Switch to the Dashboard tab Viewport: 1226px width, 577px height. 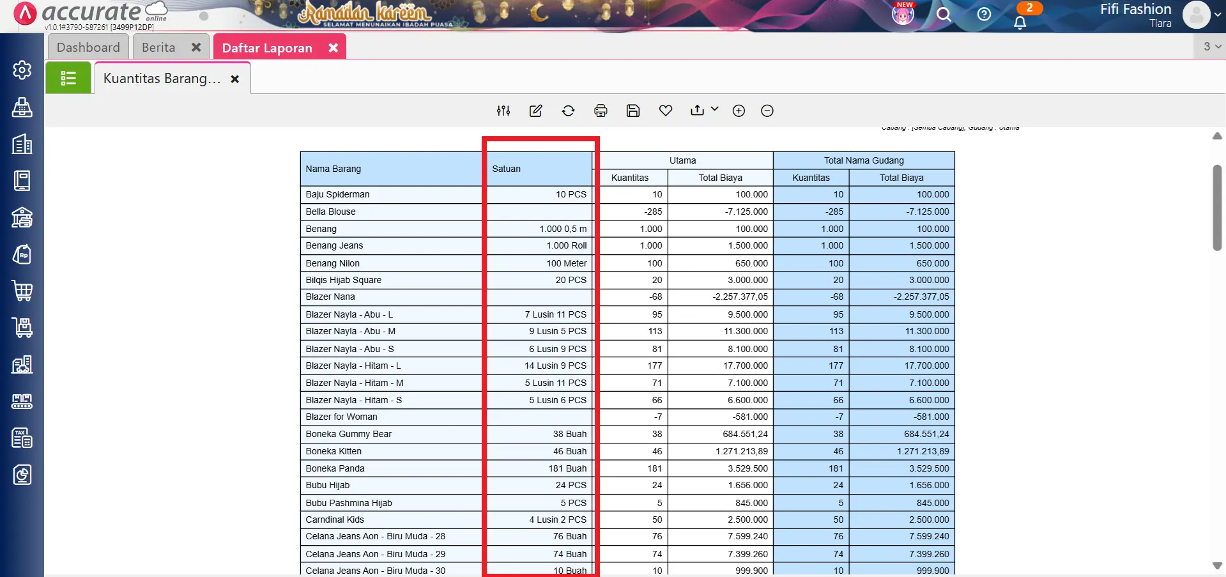[x=88, y=48]
